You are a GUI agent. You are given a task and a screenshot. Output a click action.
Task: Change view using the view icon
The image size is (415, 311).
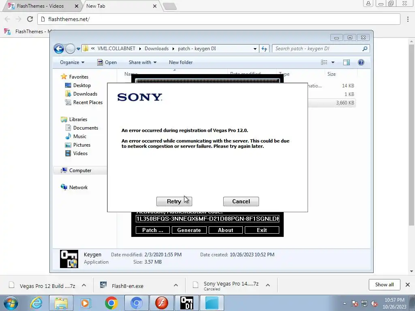(x=324, y=62)
